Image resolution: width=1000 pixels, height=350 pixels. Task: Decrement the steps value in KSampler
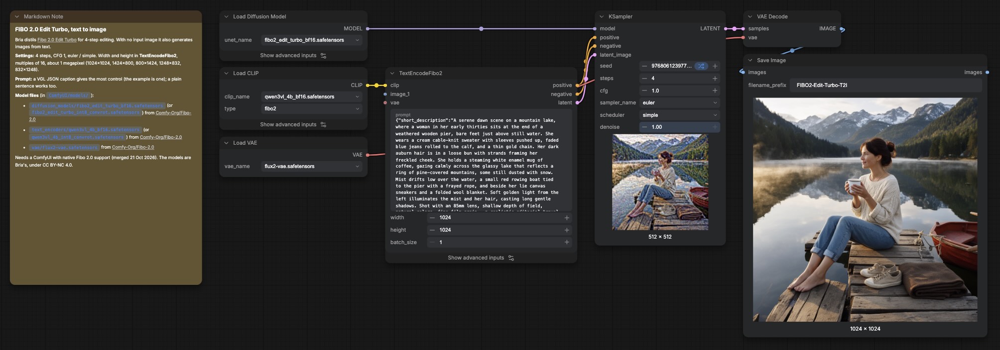tap(644, 78)
